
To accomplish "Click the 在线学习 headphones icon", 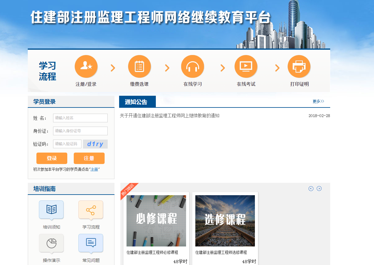I will point(193,66).
